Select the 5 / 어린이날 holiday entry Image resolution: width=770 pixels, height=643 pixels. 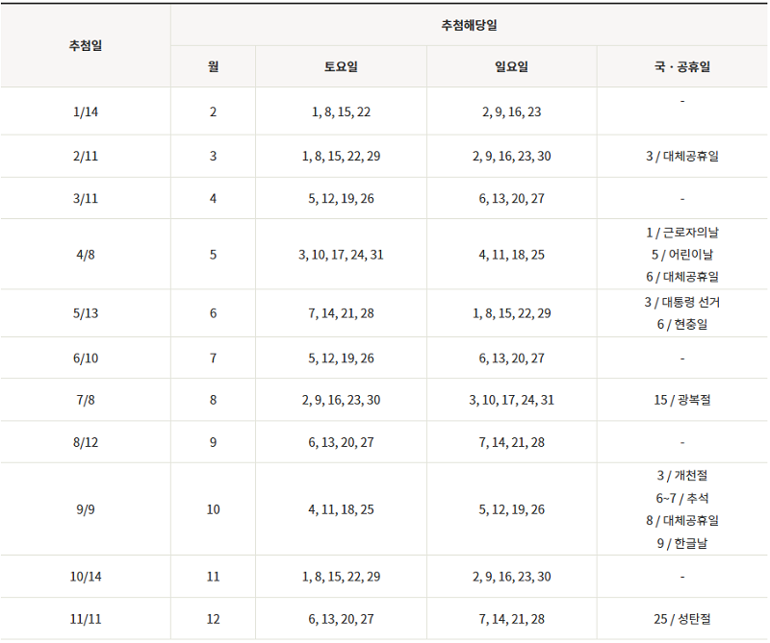pyautogui.click(x=681, y=255)
